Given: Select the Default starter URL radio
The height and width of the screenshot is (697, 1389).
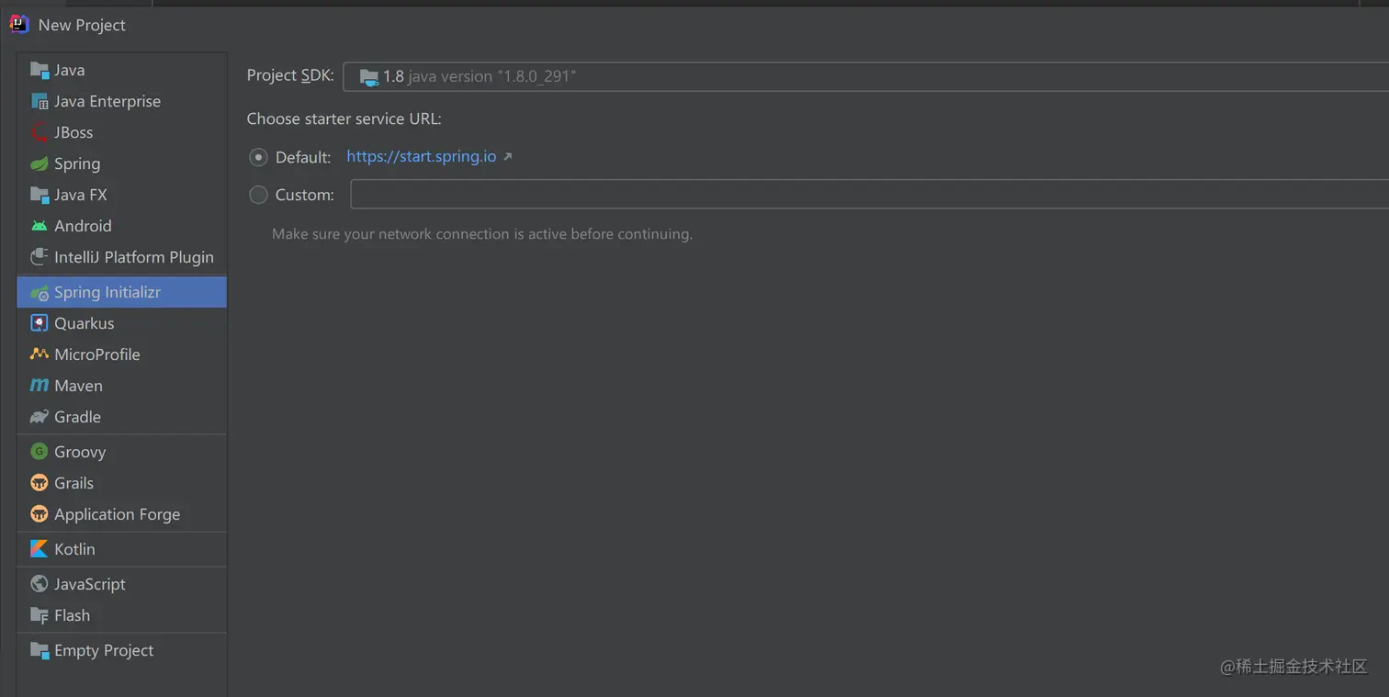Looking at the screenshot, I should [x=258, y=157].
